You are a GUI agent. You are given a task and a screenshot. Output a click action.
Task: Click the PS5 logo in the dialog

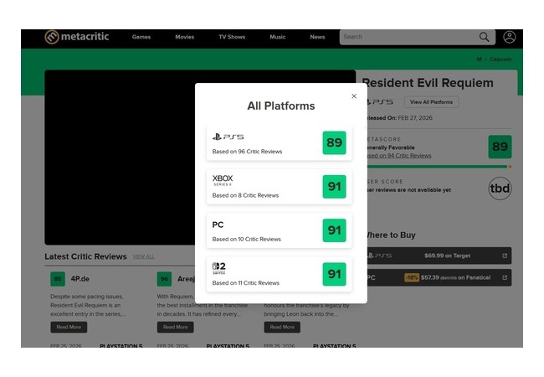[x=228, y=137]
